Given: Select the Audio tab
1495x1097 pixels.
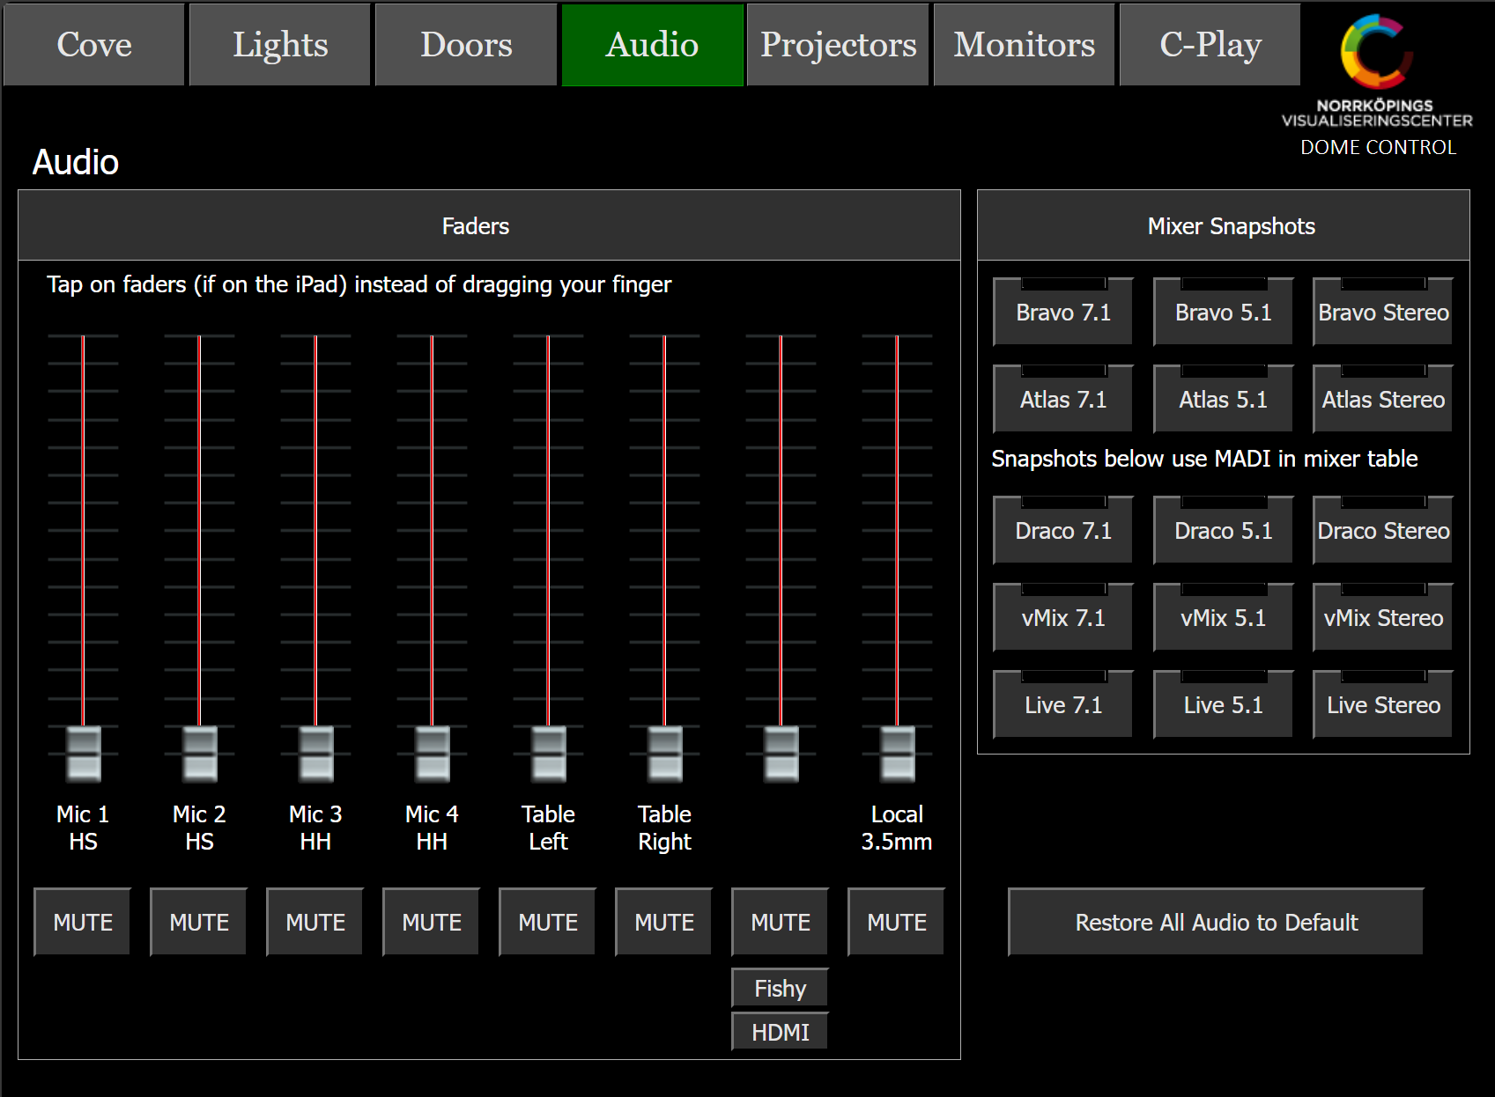Looking at the screenshot, I should pos(652,45).
